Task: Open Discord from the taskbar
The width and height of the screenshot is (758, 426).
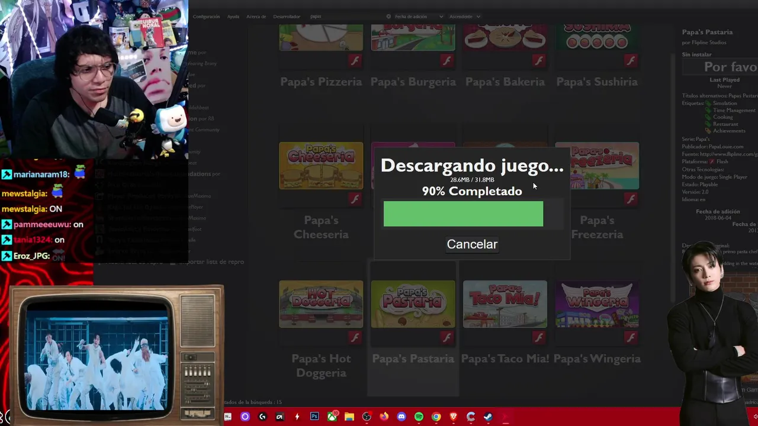Action: [x=402, y=417]
